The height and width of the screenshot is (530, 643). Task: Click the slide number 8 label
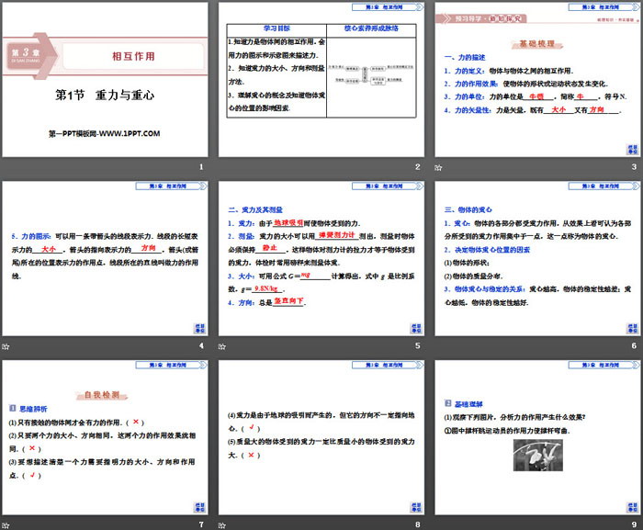(416, 524)
